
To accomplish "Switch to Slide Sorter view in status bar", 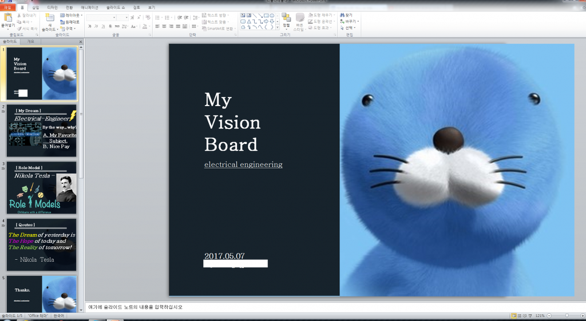I will [x=520, y=315].
